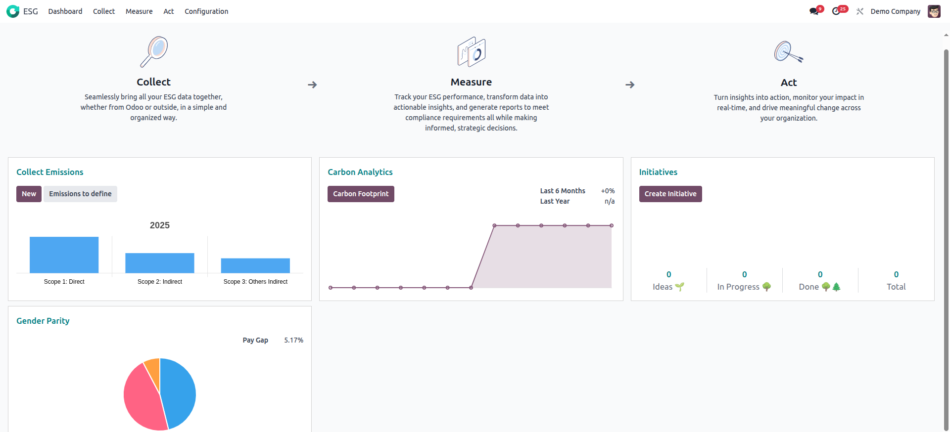Click the Scope 1: Direct bar
This screenshot has height=432, width=950.
click(64, 255)
